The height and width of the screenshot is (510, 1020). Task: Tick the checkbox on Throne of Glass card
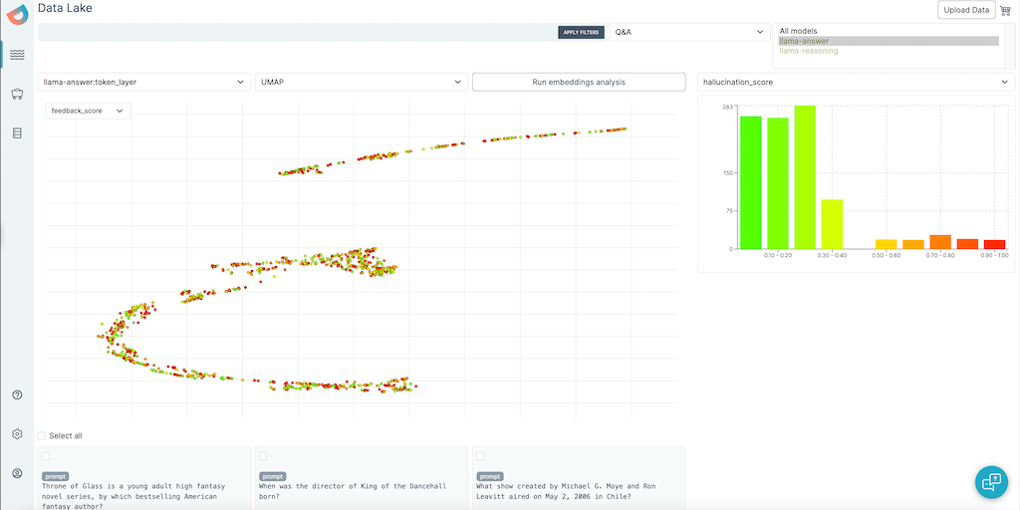click(x=46, y=456)
